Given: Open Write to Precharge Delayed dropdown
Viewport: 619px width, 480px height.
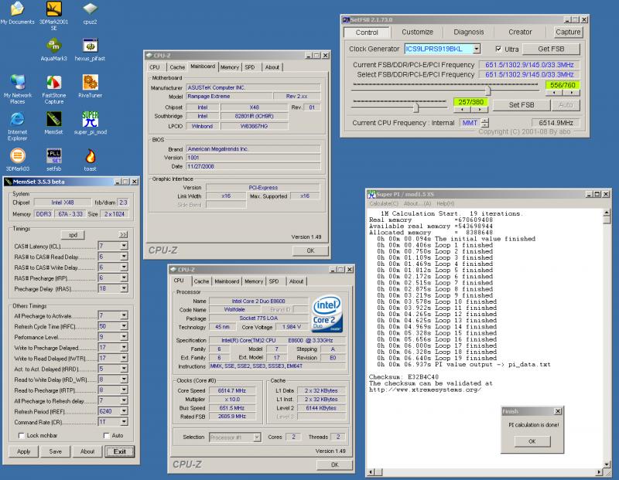Looking at the screenshot, I should (124, 348).
